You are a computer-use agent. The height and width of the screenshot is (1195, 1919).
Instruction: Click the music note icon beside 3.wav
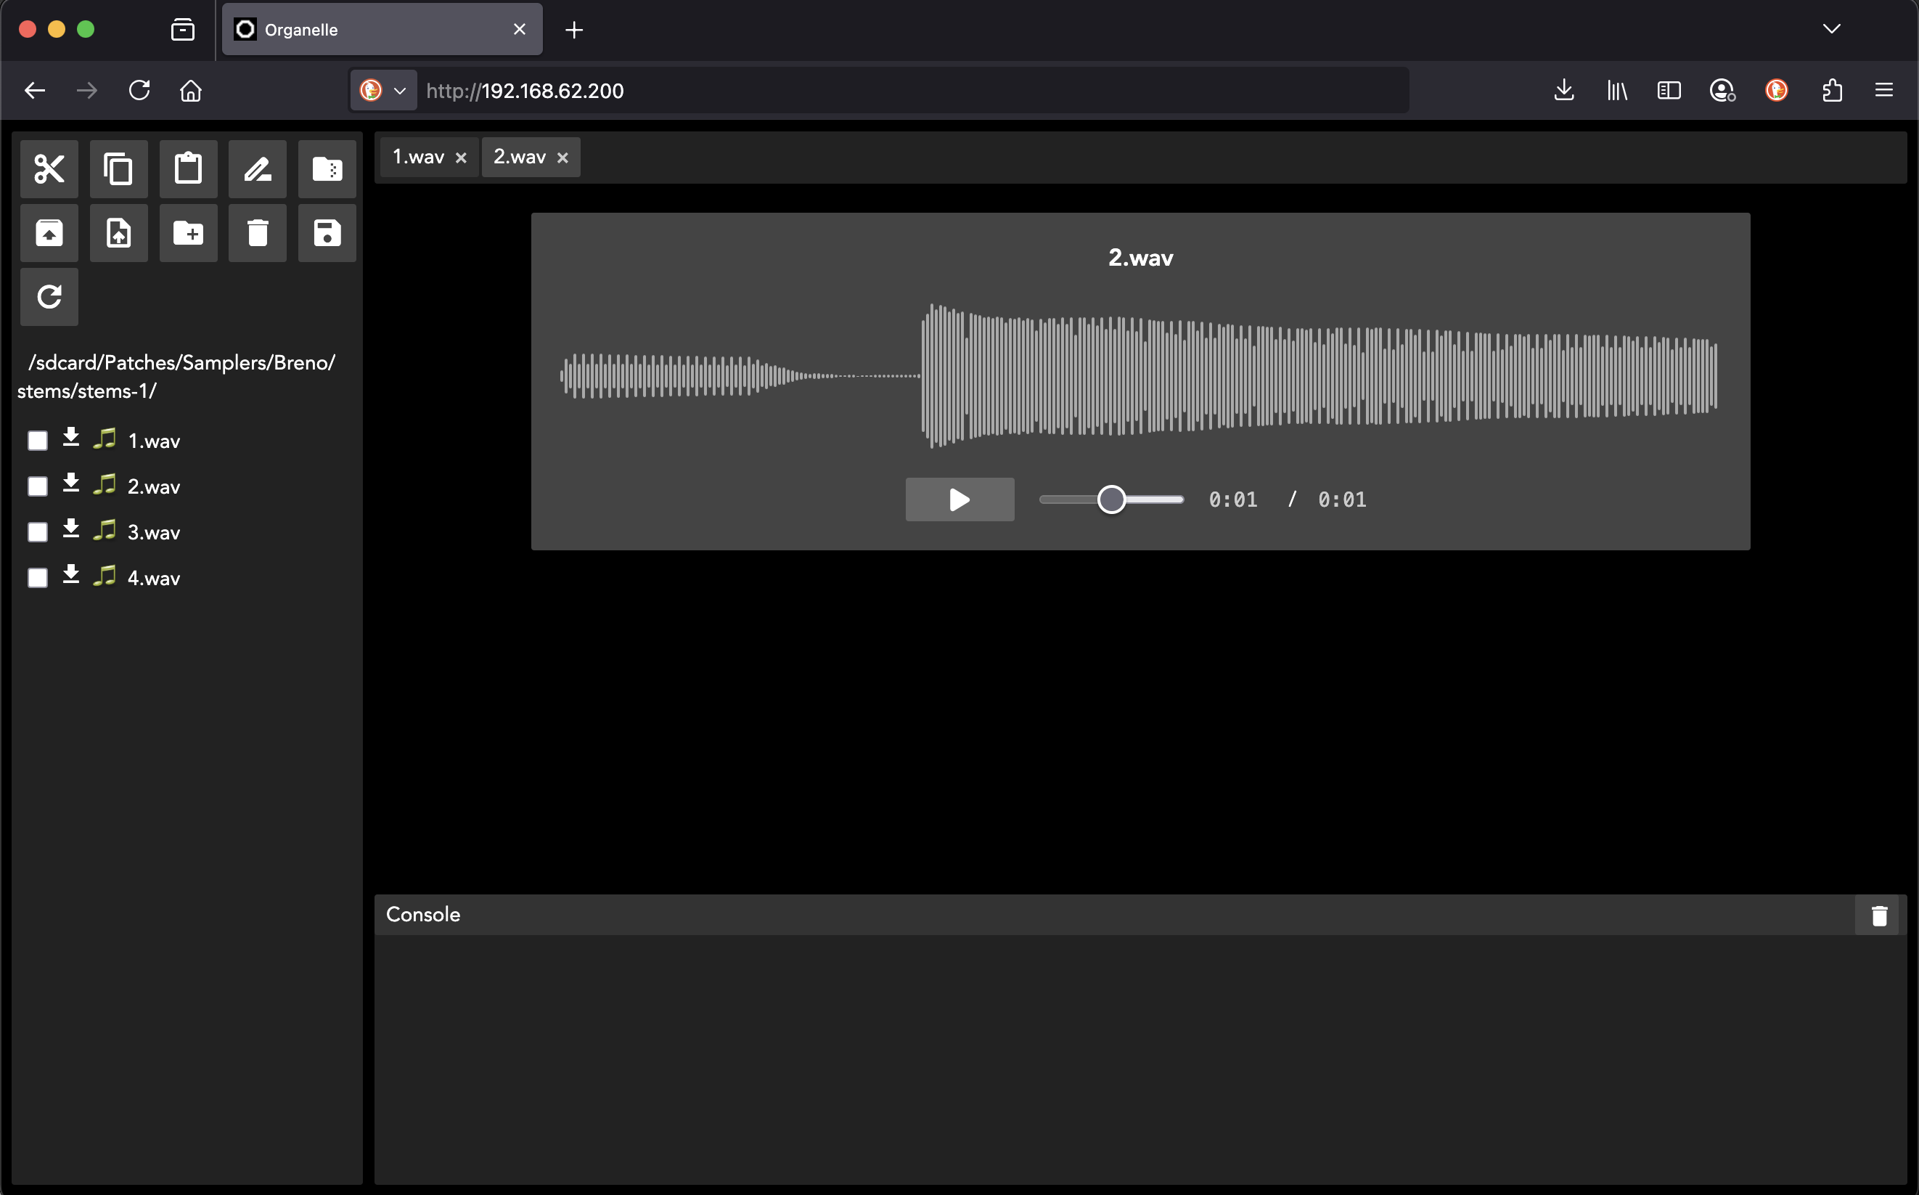click(105, 530)
